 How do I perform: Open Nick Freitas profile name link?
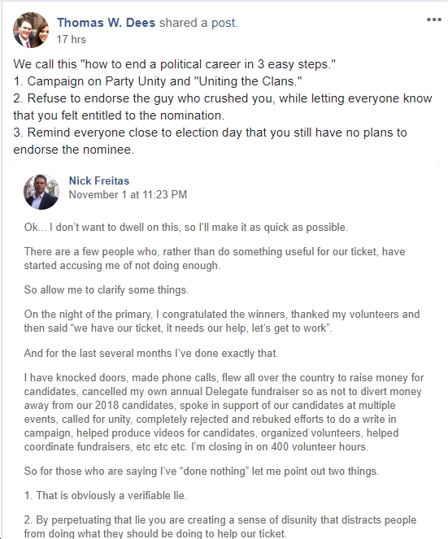[99, 180]
